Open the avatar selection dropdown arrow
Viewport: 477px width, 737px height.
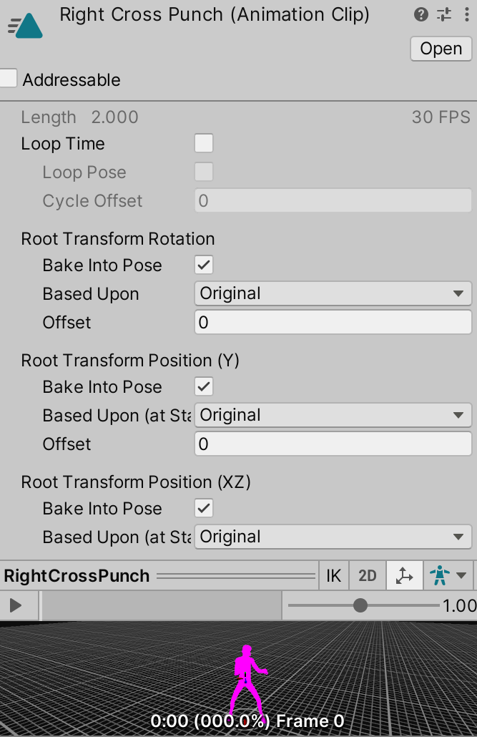pos(461,575)
